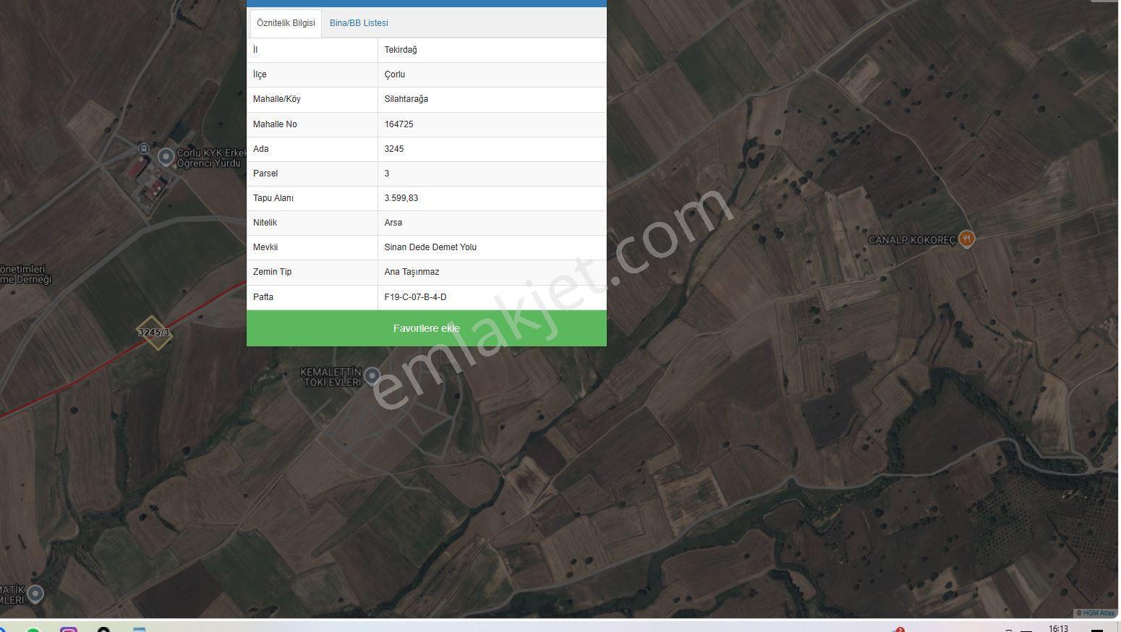Viewport: 1121px width, 632px height.
Task: Switch to the Bina/BB Listesi tab
Action: (359, 23)
